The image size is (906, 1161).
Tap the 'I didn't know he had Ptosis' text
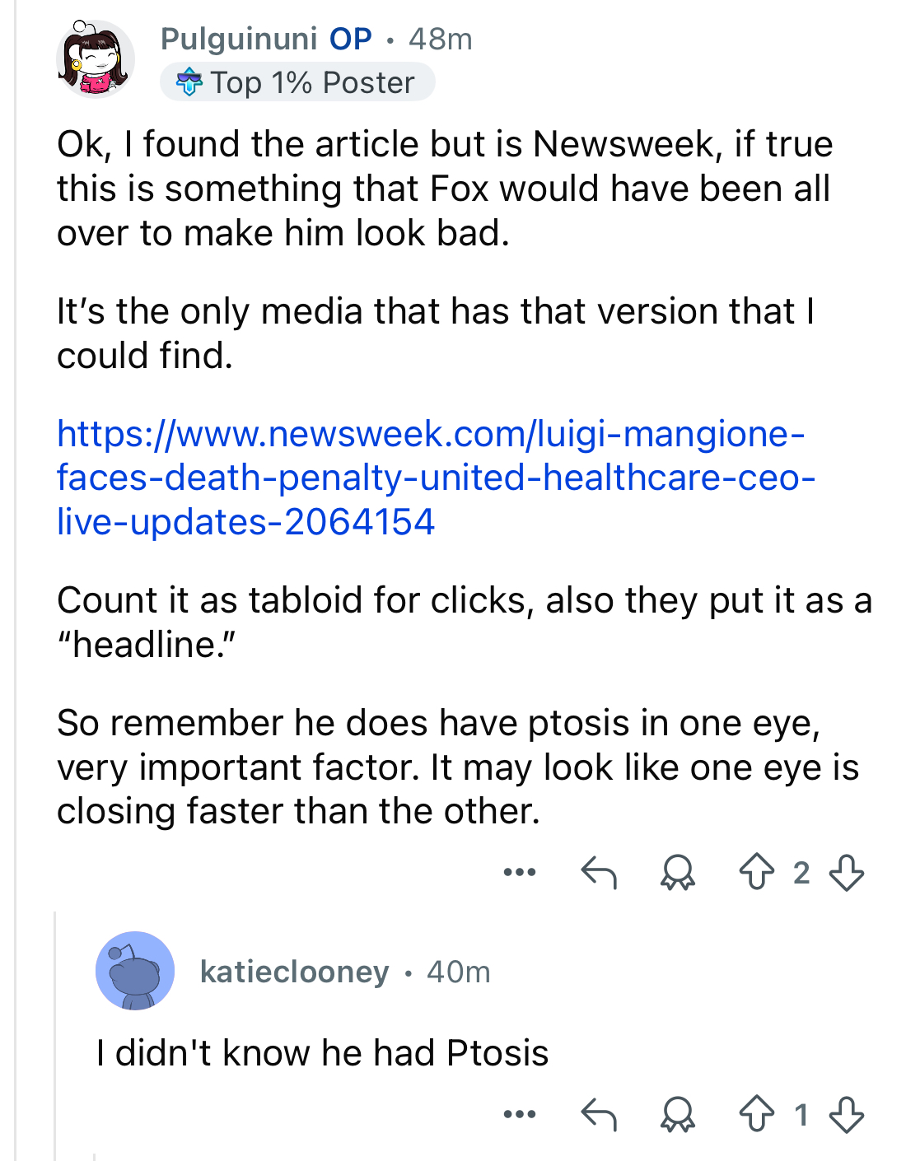322,1052
